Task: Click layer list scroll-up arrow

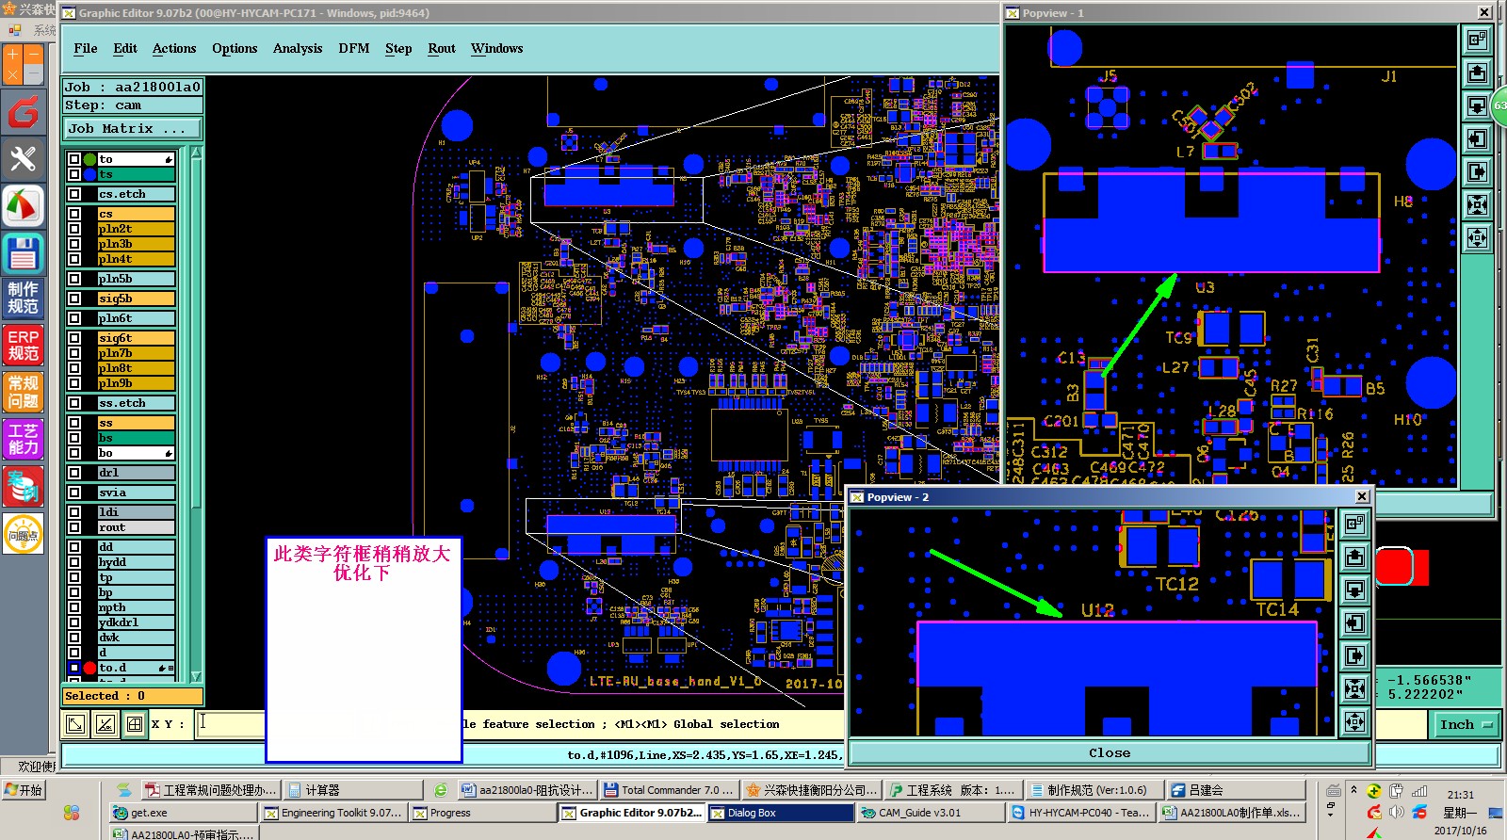Action: [x=196, y=153]
